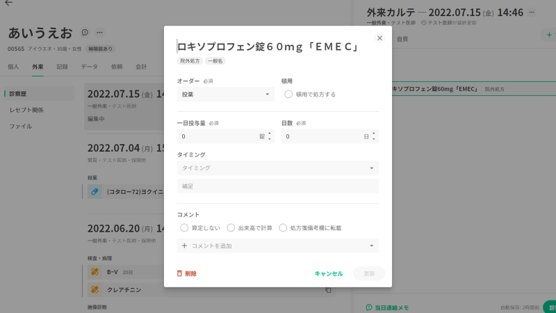Open the ellipsis menu beside 外来カルテ time
Image resolution: width=556 pixels, height=313 pixels.
(x=532, y=13)
